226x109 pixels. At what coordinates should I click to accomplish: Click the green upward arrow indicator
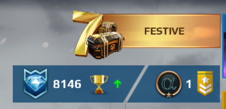point(117,84)
